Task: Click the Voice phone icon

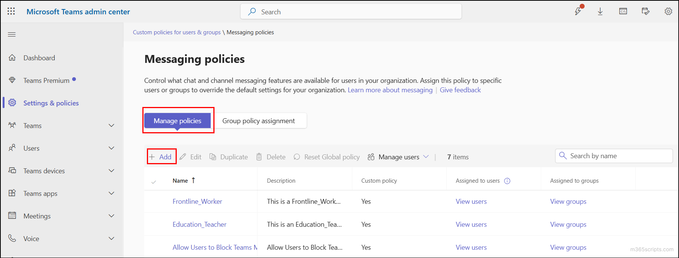Action: 12,238
